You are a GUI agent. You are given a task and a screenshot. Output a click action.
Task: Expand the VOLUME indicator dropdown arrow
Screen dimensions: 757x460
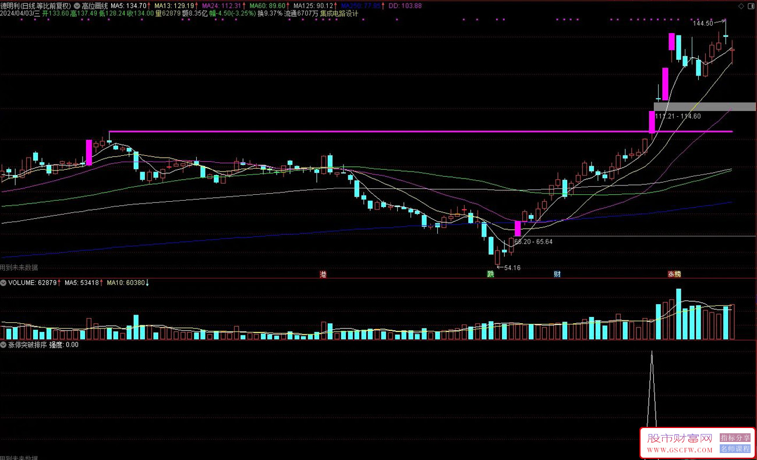(x=3, y=283)
